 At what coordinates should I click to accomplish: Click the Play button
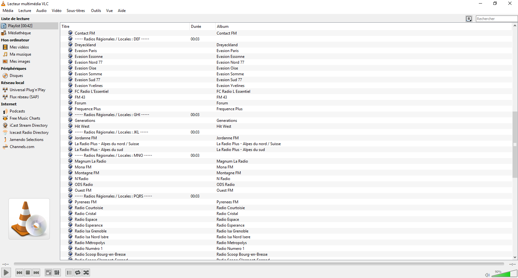click(6, 273)
